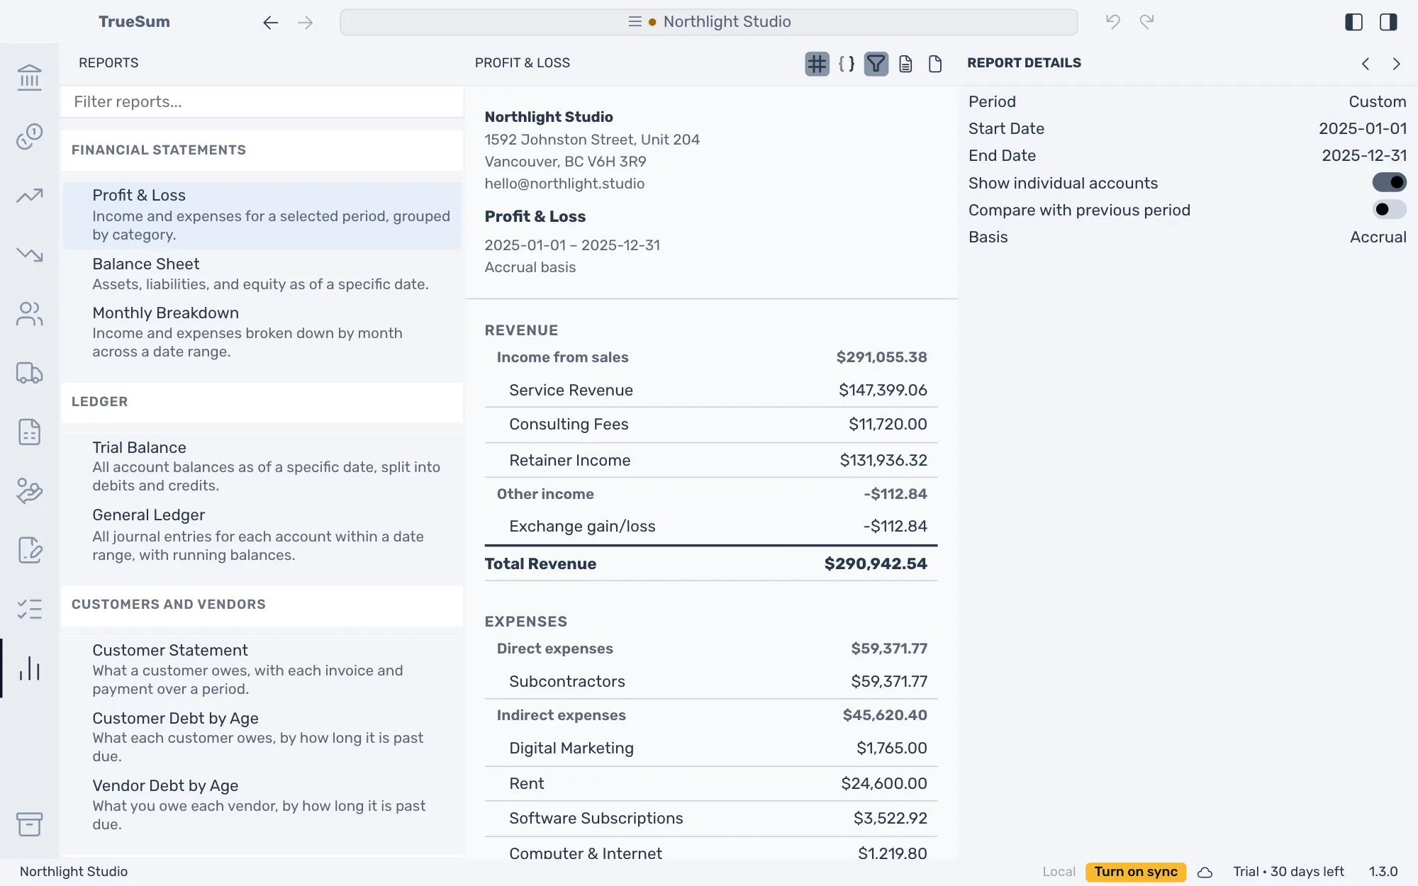Click the curly braces icon
1418x886 pixels.
click(847, 64)
